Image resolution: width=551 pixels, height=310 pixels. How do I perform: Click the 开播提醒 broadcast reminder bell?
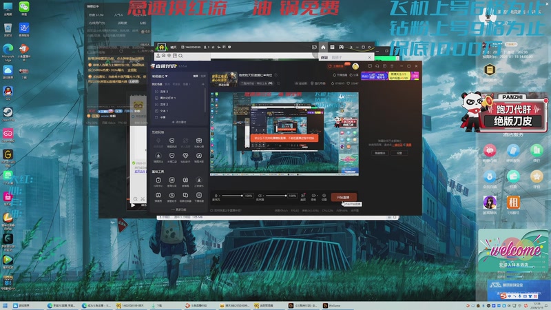point(340,75)
